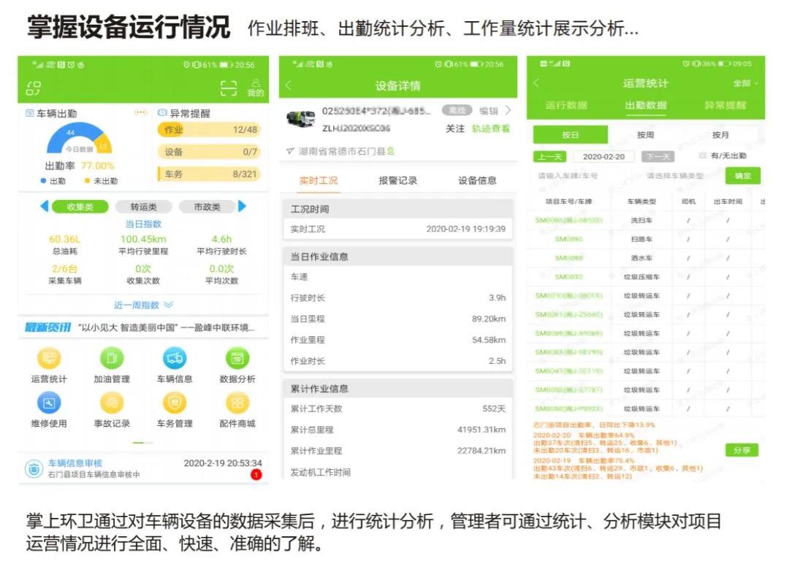789x561 pixels.
Task: Check the 有/无出勤 attendance checkbox
Action: pyautogui.click(x=702, y=155)
